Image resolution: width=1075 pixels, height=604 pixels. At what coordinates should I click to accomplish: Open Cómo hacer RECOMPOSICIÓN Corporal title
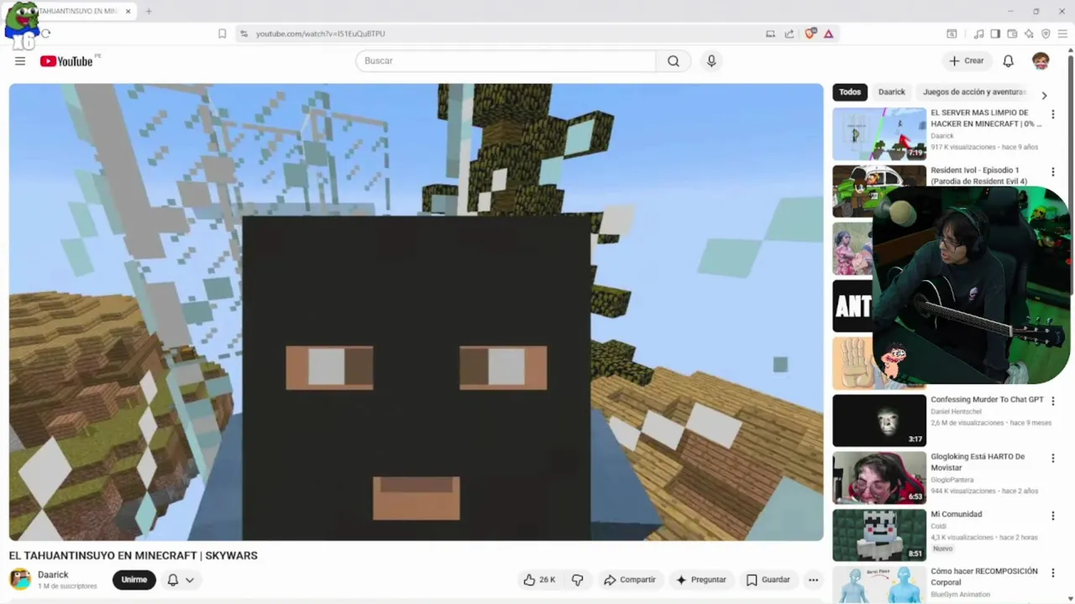pos(984,576)
